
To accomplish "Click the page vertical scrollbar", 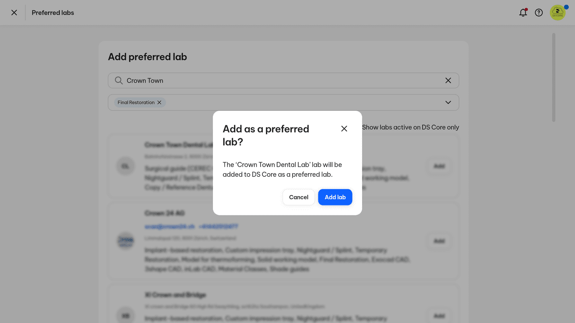I will pos(553,77).
